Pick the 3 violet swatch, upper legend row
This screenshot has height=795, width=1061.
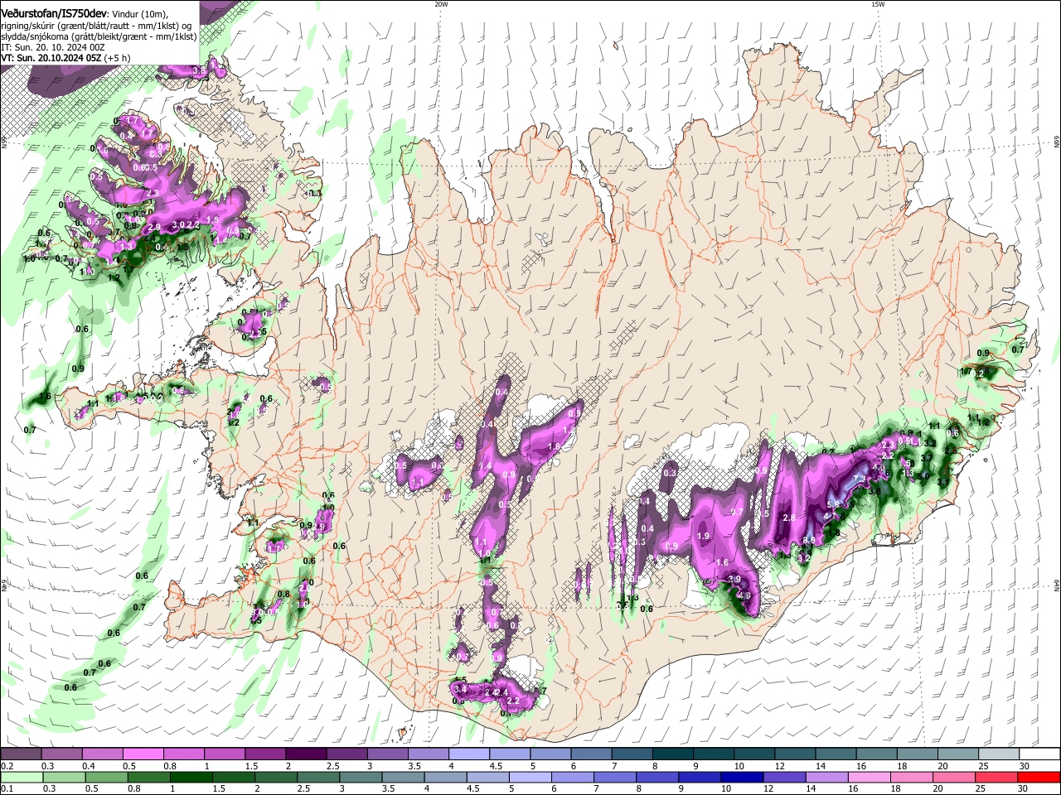(x=387, y=754)
